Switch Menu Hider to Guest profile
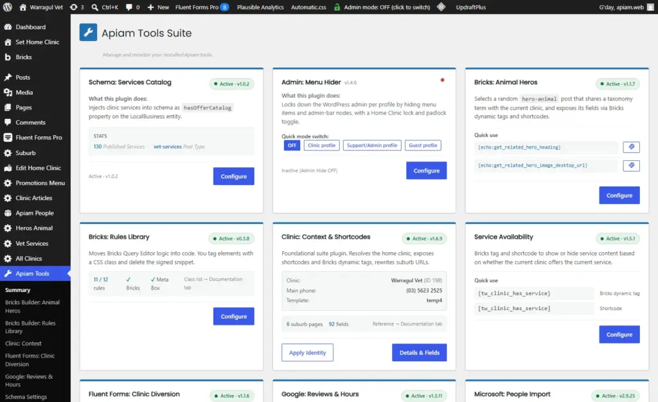The image size is (658, 402). coord(423,145)
